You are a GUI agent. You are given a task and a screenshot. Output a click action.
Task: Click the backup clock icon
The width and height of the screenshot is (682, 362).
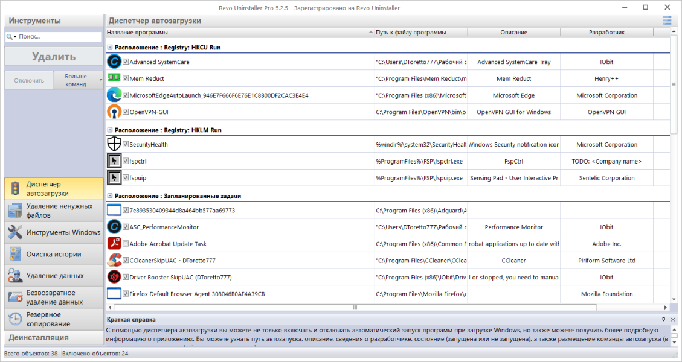[15, 319]
